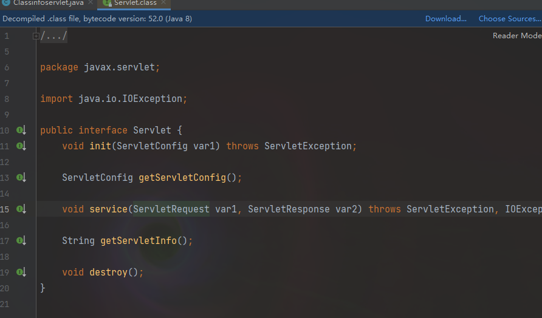Expand the folded comment block at line 1
This screenshot has width=542, height=318.
point(36,36)
